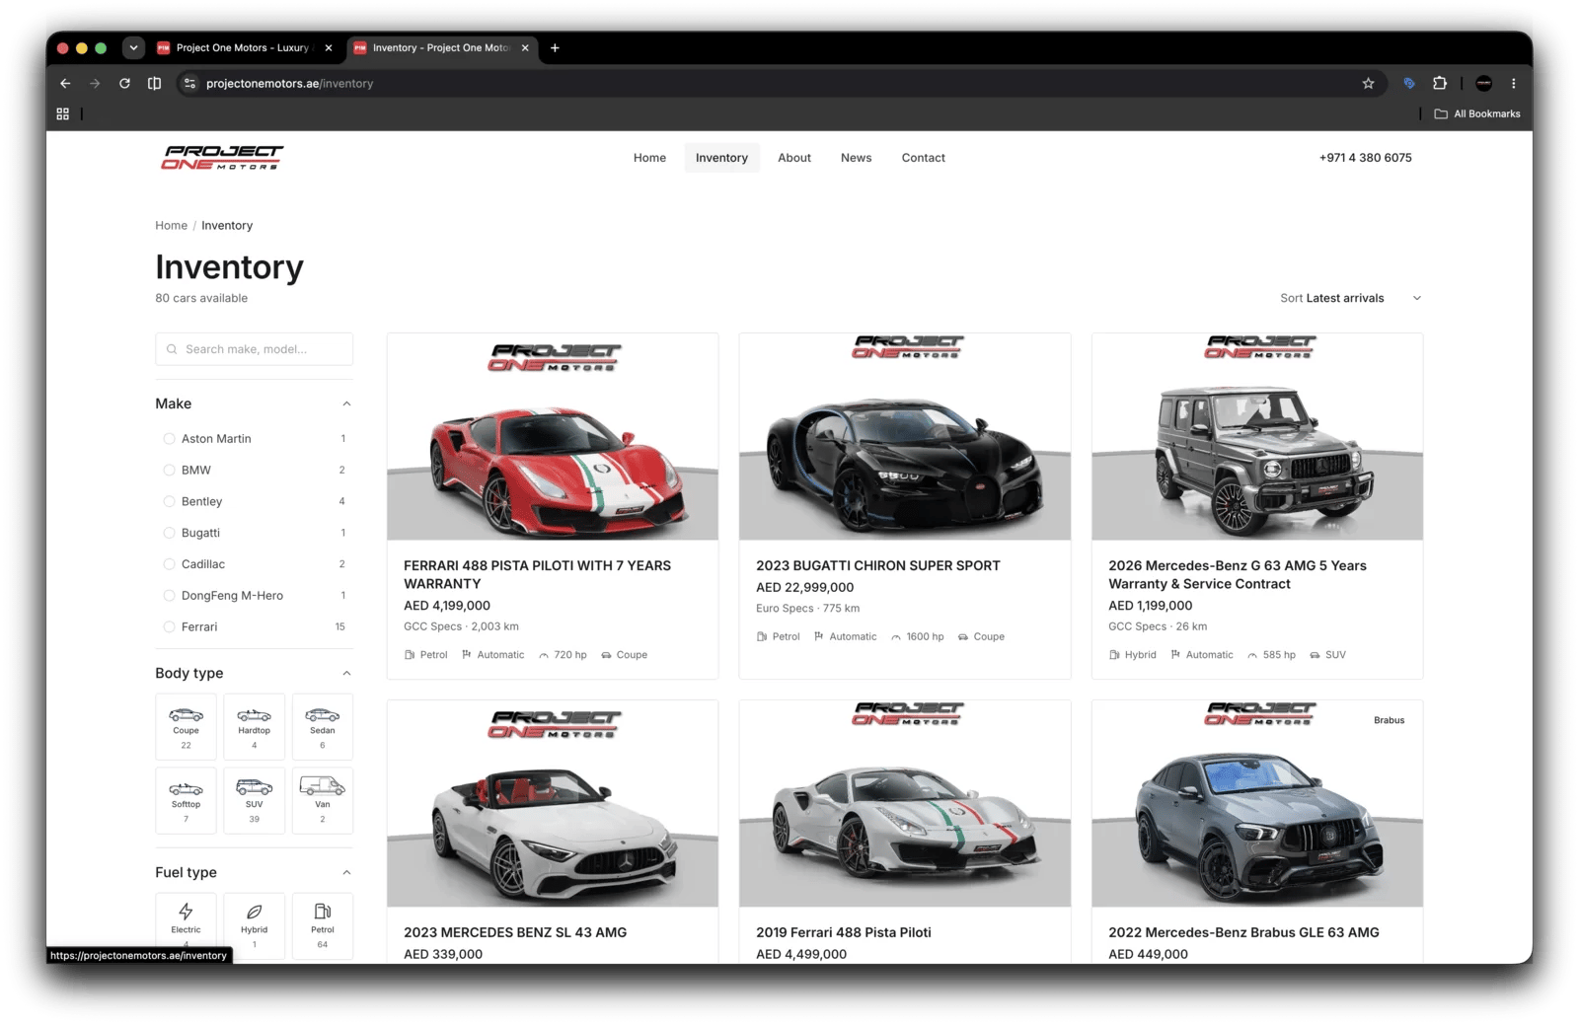Click the browser forward arrow
This screenshot has width=1579, height=1025.
tap(95, 84)
